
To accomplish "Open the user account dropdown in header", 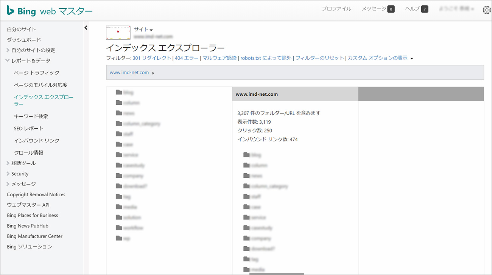I will [457, 9].
